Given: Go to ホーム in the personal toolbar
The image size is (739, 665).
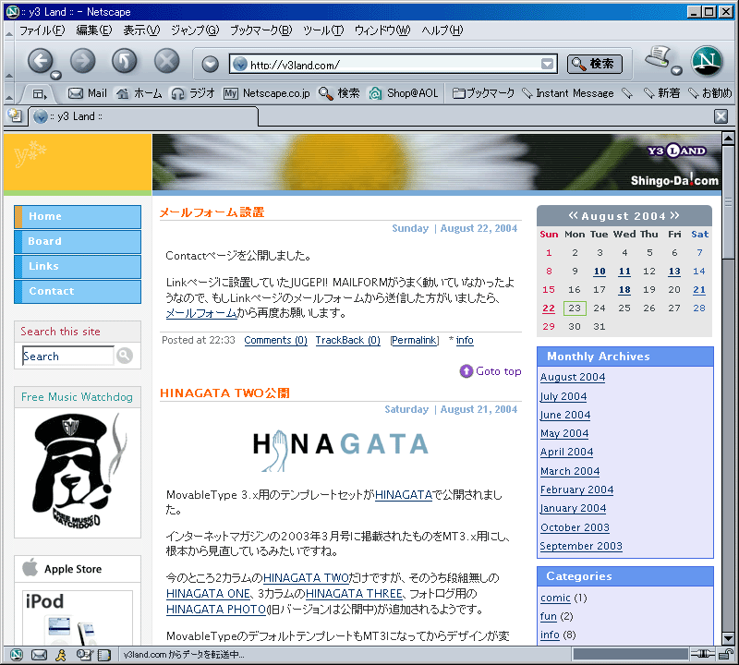Looking at the screenshot, I should click(139, 93).
